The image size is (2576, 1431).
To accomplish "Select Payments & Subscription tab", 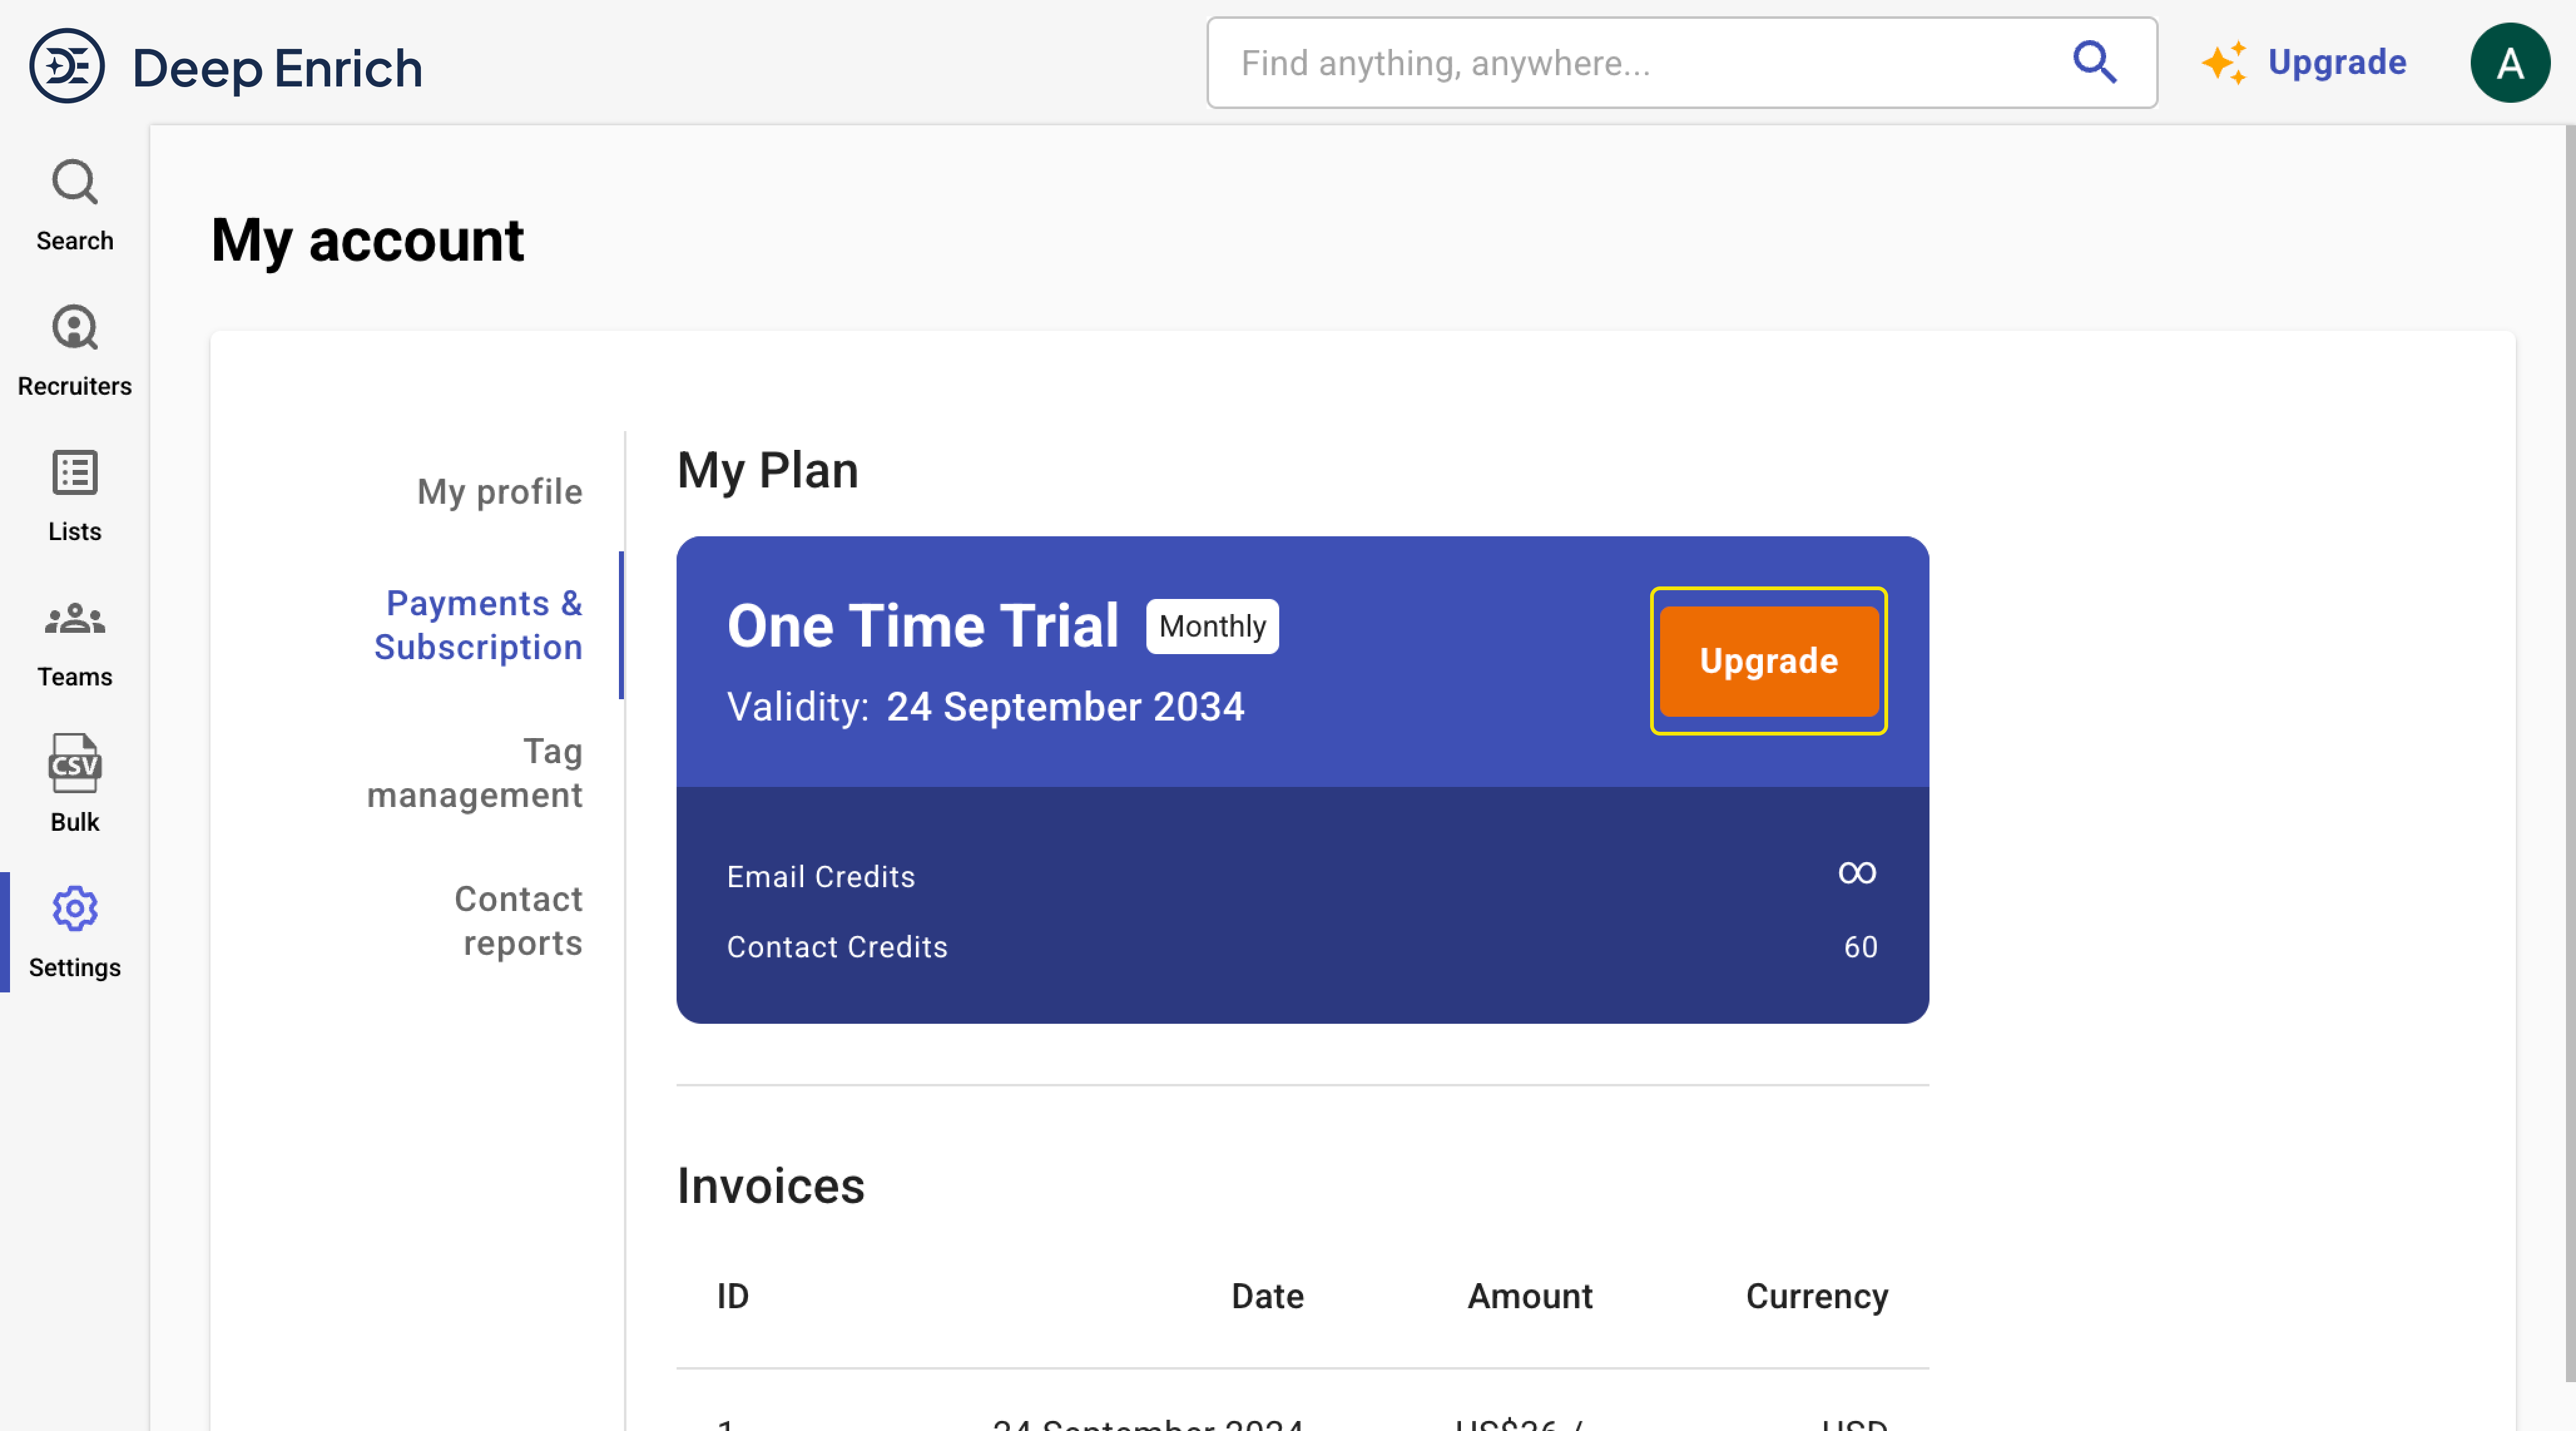I will coord(479,625).
